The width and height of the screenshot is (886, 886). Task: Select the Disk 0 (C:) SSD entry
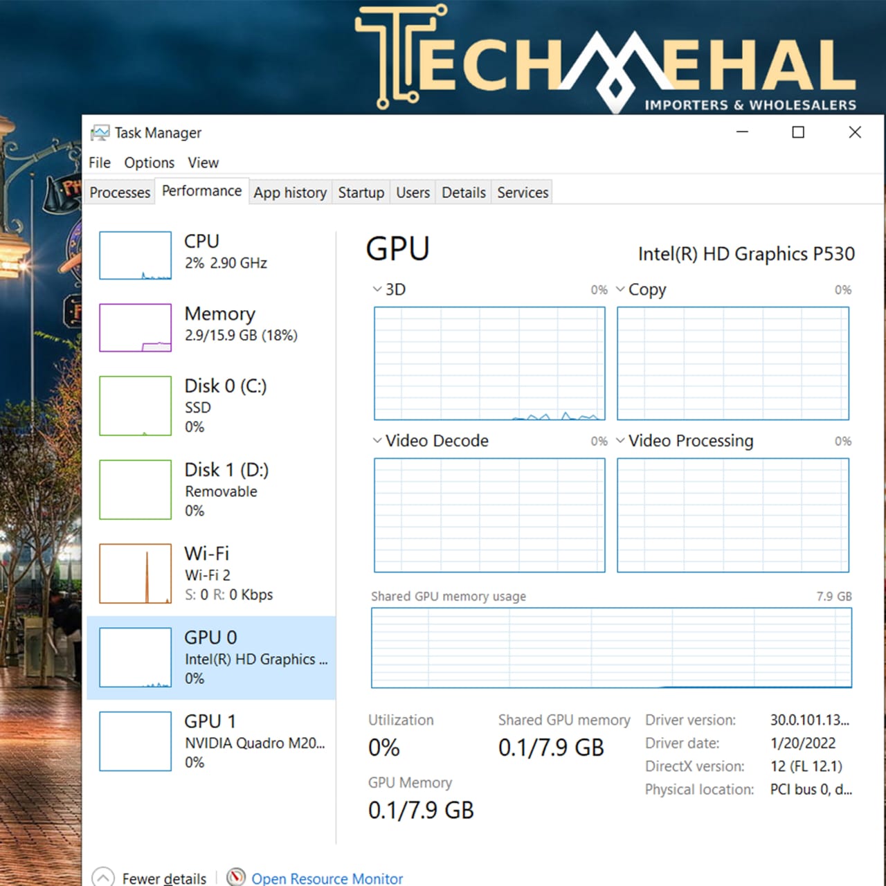tap(211, 406)
